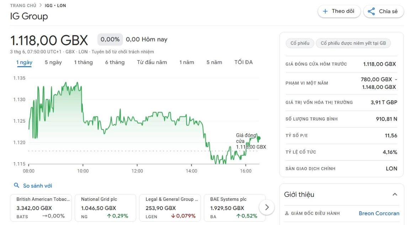Viewport: 409px width, 225px height.
Task: Select the 1 ngày chart range tab
Action: [x=24, y=62]
